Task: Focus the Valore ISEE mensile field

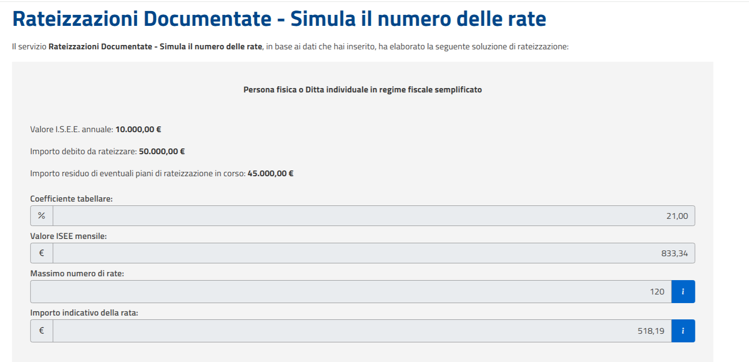Action: coord(373,253)
